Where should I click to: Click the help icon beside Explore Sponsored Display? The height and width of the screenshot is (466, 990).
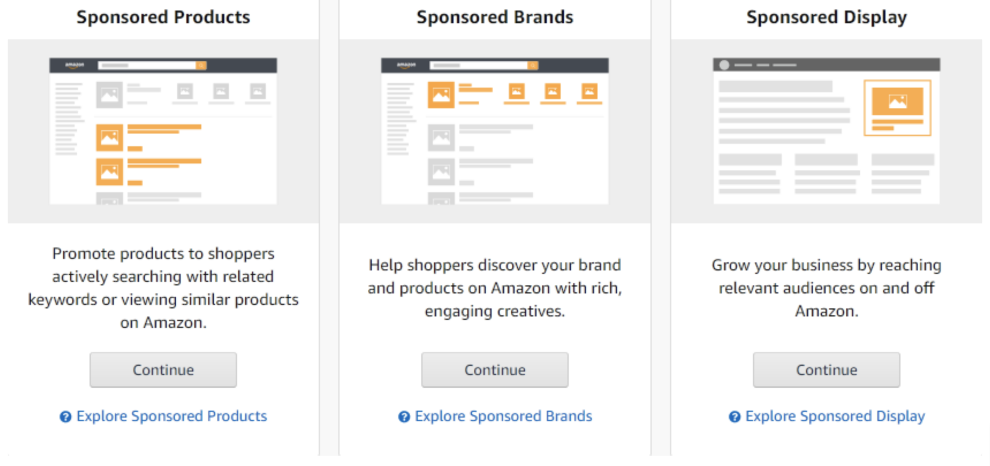(x=735, y=416)
